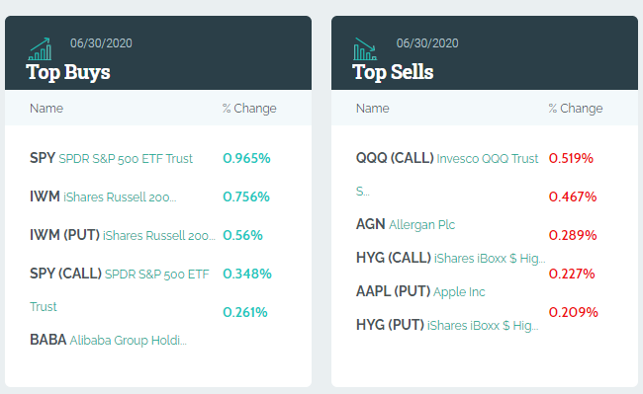Open the QQQ (CALL) Invesco QQQ Trust link

447,158
